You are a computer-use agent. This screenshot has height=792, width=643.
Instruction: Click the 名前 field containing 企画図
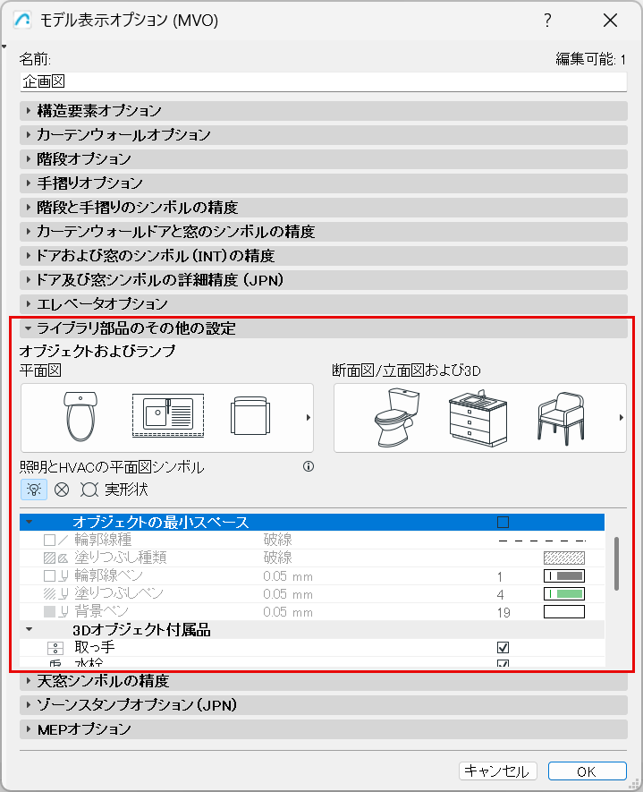tap(324, 81)
